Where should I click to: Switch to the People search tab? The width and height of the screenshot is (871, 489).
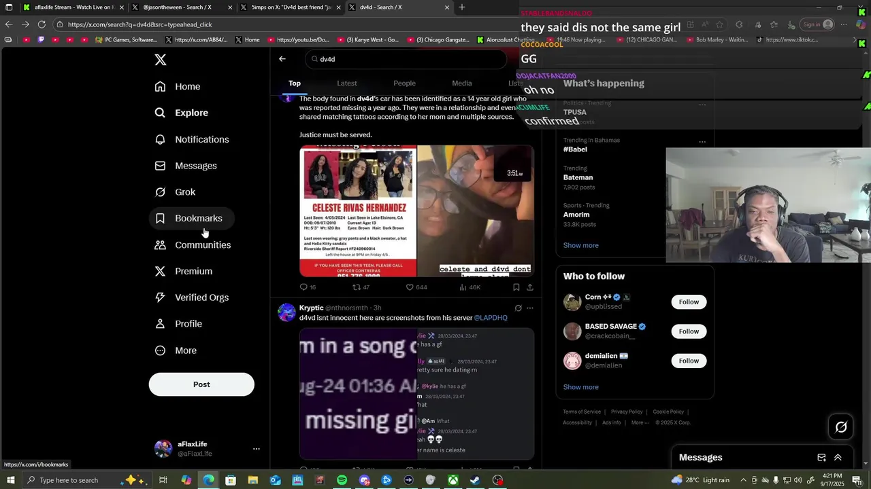tap(404, 83)
